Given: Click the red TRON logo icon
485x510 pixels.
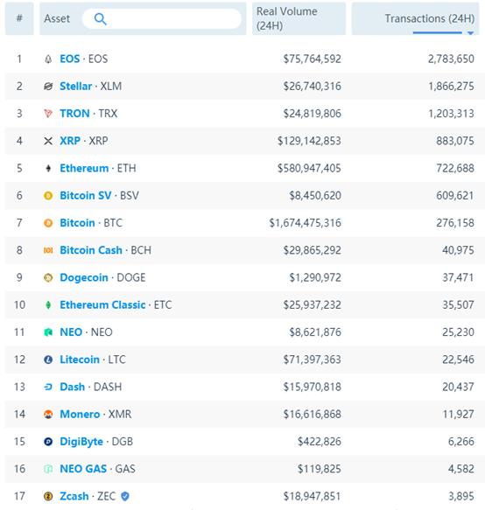Looking at the screenshot, I should pos(48,114).
